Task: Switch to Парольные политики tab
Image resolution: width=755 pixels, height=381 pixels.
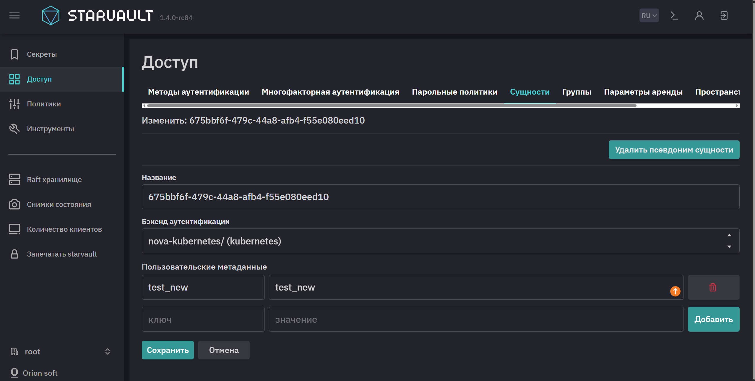Action: (454, 92)
